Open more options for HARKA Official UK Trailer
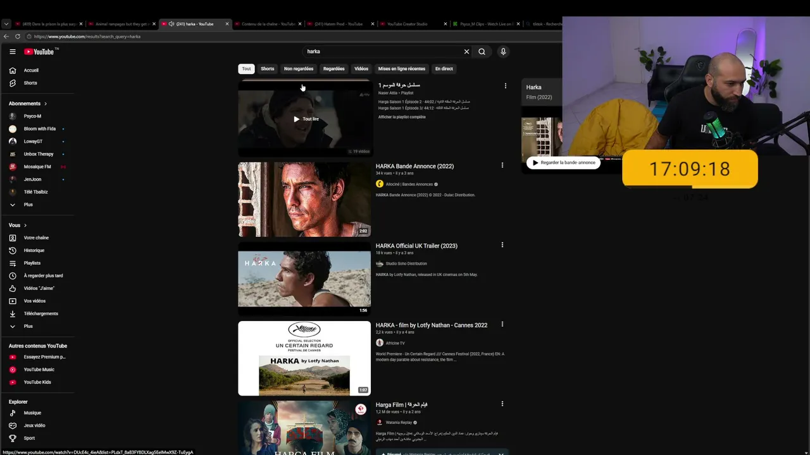 (502, 245)
